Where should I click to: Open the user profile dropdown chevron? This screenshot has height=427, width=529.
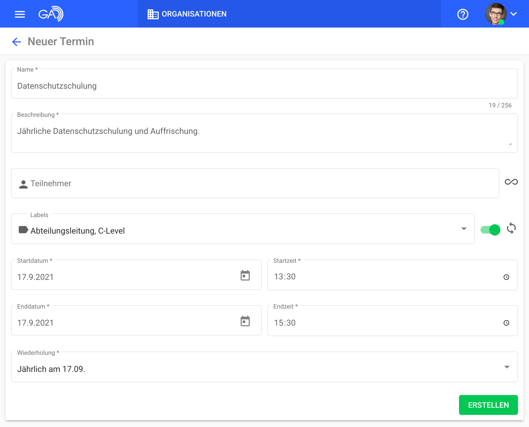(x=514, y=14)
